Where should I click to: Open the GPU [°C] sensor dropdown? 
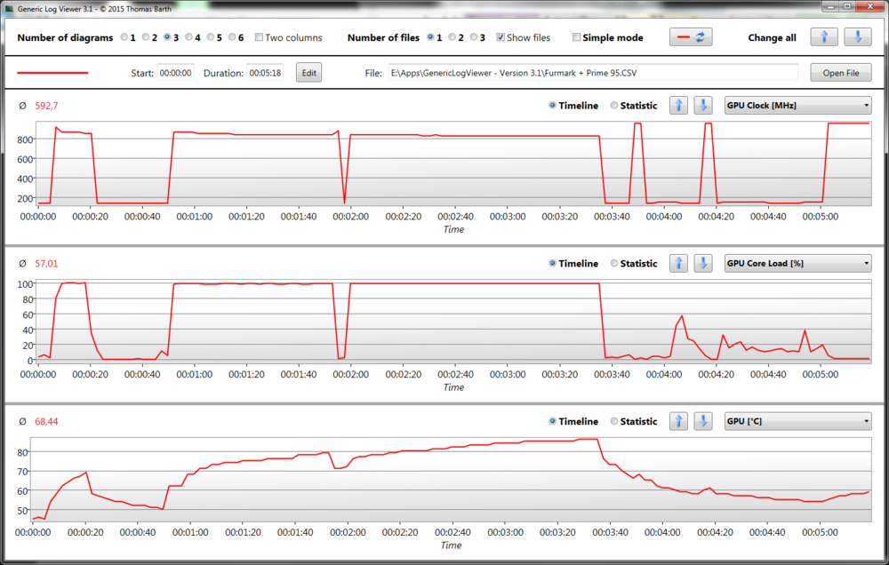click(x=797, y=421)
